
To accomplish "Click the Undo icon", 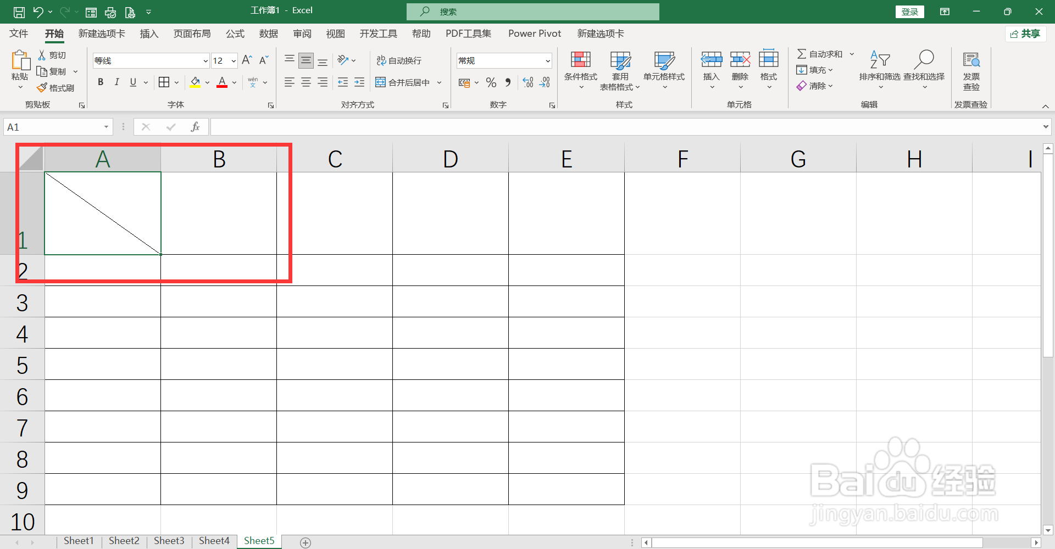I will 38,12.
